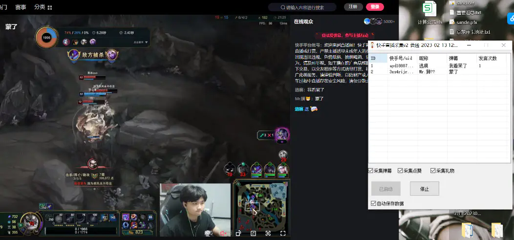Select the left folder icon at desktop bottom
This screenshot has height=240, width=514.
[467, 230]
